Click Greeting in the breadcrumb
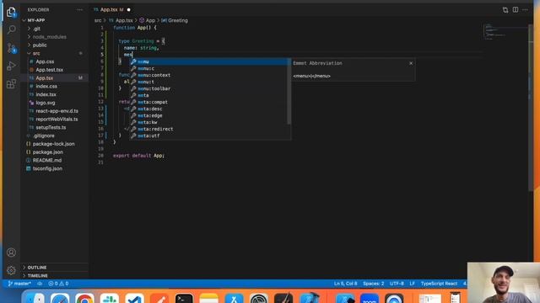The image size is (540, 303). [x=175, y=20]
